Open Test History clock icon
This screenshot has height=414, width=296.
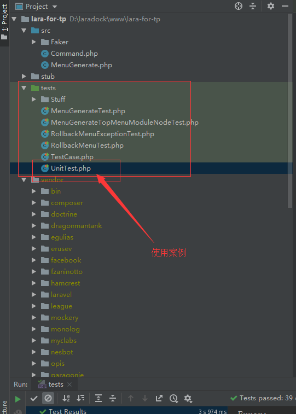point(174,398)
